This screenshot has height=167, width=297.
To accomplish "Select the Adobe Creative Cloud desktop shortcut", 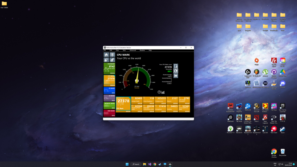I will pyautogui.click(x=282, y=62).
